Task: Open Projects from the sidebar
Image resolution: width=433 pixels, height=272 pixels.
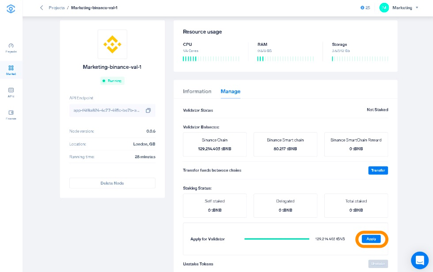Action: tap(11, 48)
